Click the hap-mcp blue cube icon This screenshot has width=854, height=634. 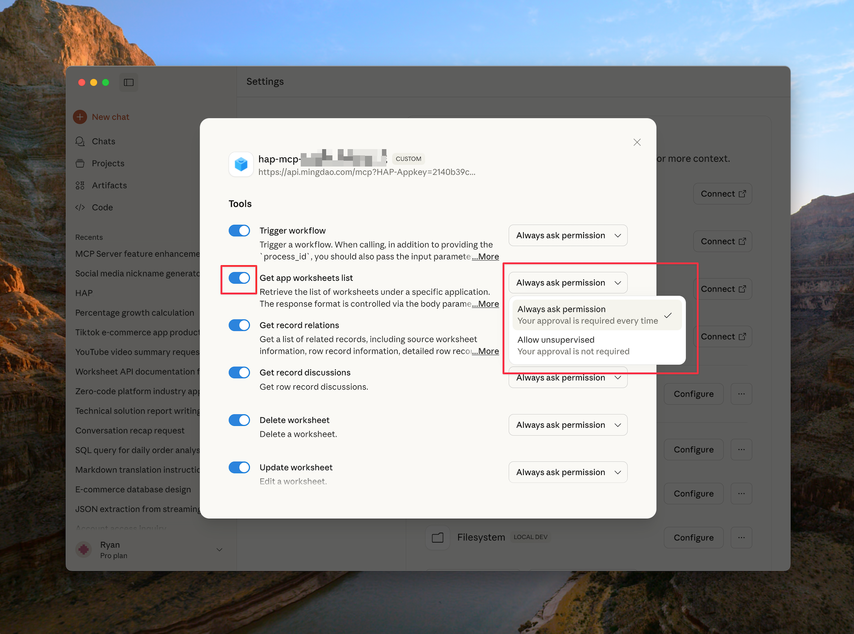pyautogui.click(x=241, y=164)
